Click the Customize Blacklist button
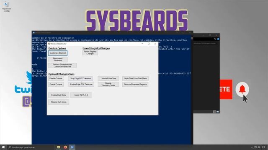Image resolution: width=268 pixels, height=150 pixels. tap(58, 53)
